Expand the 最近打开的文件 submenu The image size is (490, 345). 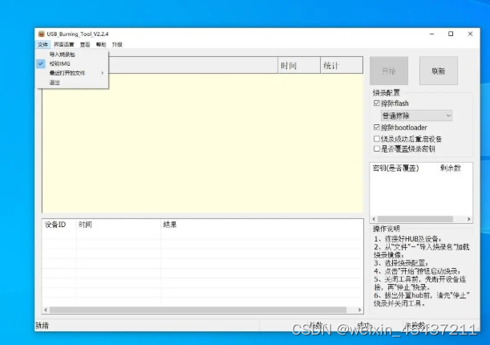[x=72, y=73]
